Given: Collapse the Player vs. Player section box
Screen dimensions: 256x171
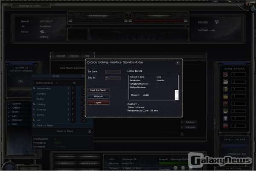Looking at the screenshot, I should click(x=89, y=131).
